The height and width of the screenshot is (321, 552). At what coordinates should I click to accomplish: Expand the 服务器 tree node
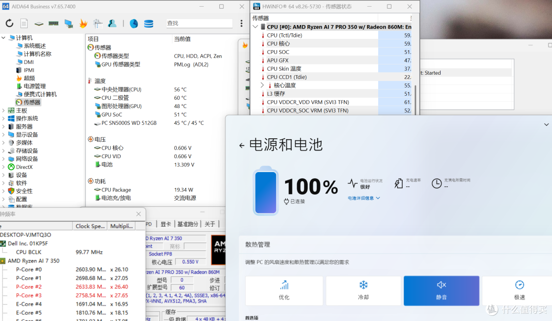[4, 126]
